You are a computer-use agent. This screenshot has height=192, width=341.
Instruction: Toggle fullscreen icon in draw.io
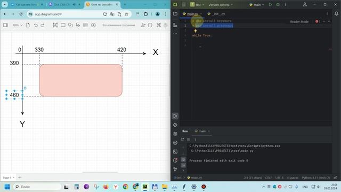(159, 25)
